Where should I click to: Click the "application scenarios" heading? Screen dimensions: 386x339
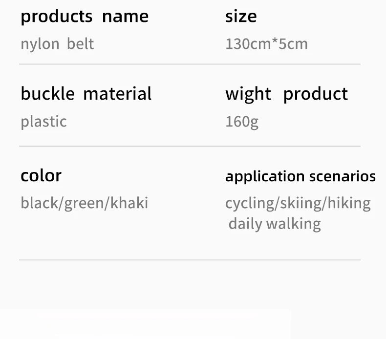[x=300, y=176]
